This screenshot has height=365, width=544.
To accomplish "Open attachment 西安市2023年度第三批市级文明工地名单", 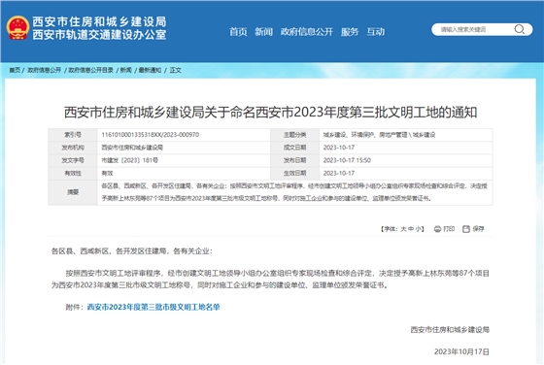I will [x=153, y=307].
